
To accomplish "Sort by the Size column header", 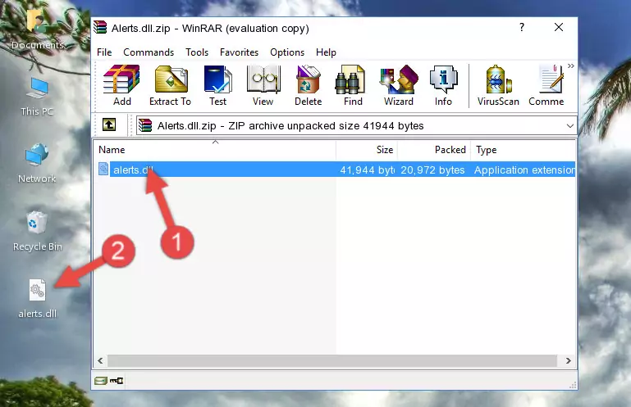I will [x=367, y=150].
